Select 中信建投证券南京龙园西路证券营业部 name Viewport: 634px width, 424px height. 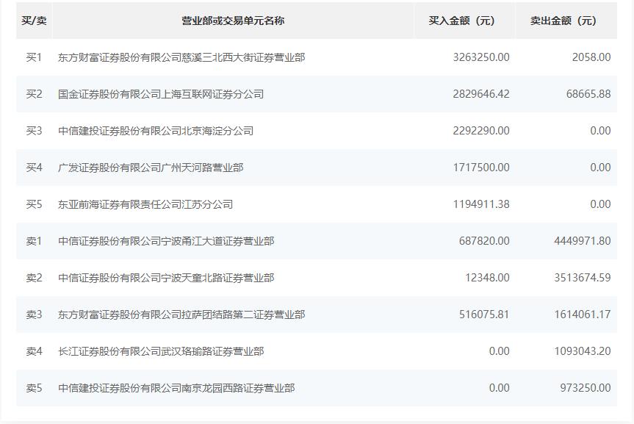(x=176, y=388)
